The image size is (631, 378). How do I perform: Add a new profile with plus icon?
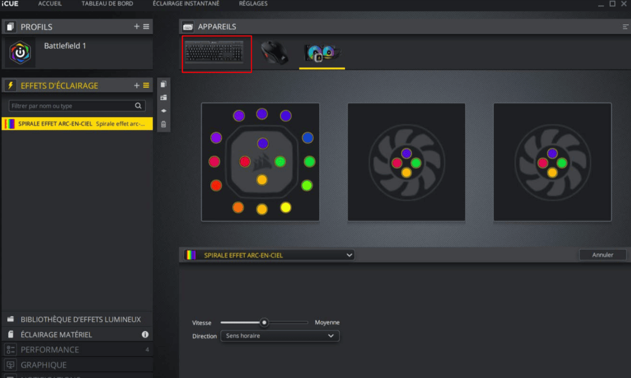tap(137, 26)
